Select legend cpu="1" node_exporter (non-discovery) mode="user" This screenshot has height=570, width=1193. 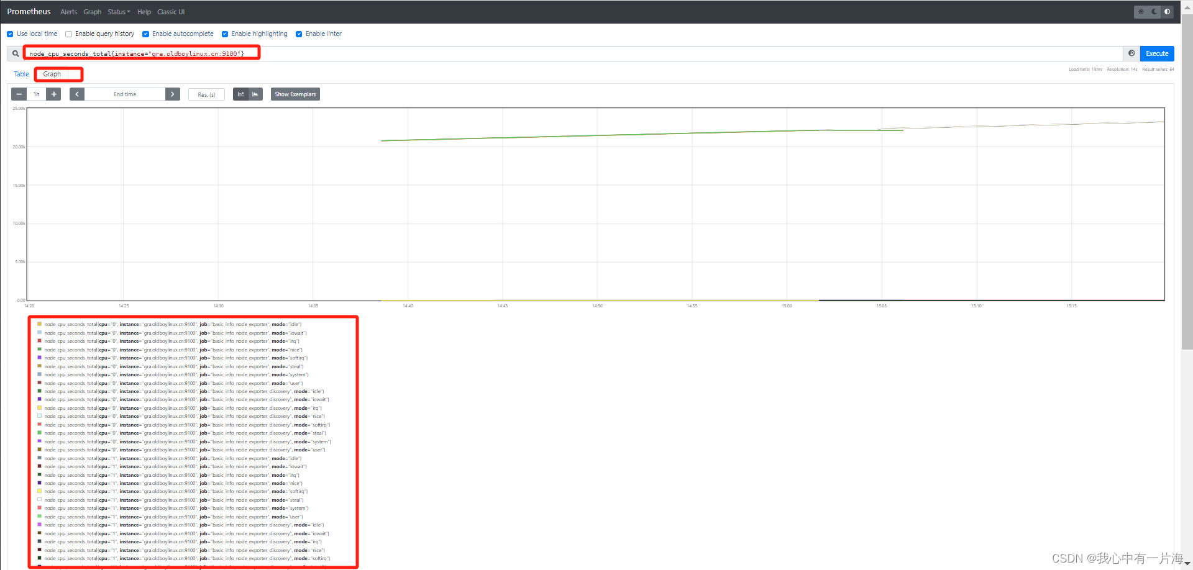[170, 517]
